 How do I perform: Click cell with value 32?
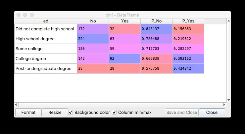click(125, 29)
